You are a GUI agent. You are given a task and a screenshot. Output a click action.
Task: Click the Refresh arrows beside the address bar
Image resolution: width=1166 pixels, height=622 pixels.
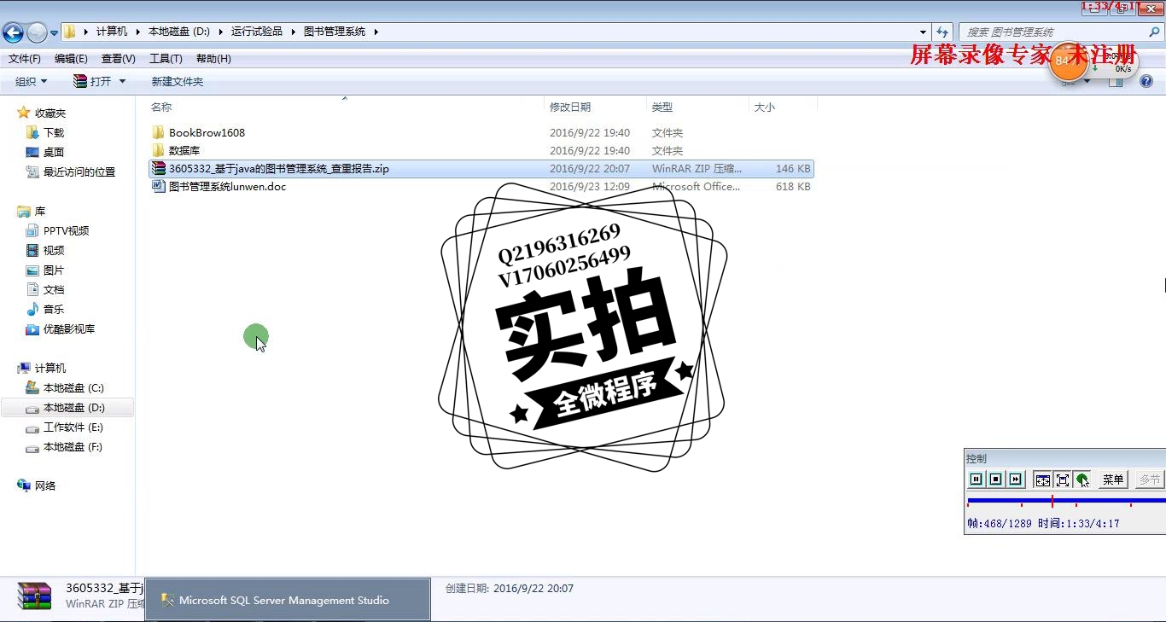click(942, 32)
